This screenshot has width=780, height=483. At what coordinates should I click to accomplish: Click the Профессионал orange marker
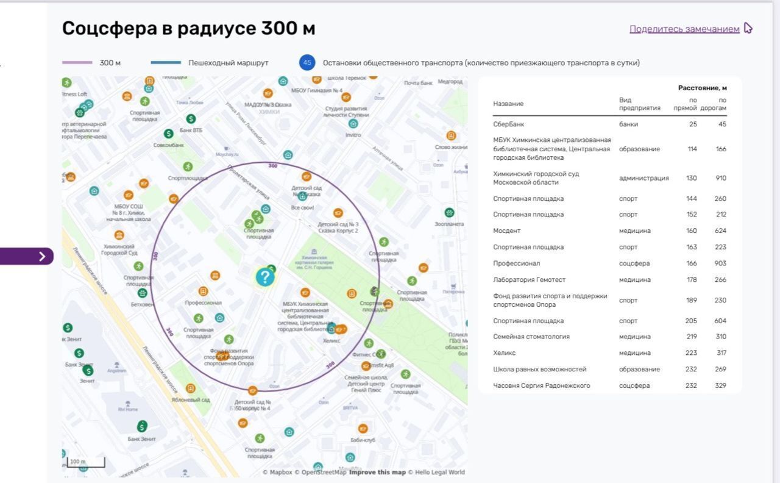pos(203,292)
